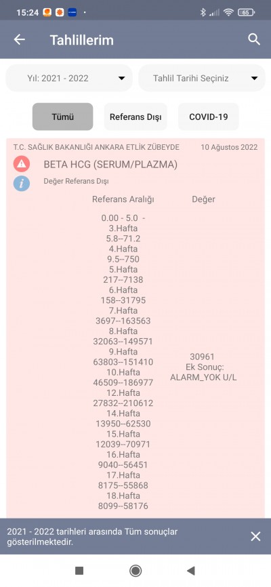Screen dimensions: 271x587
Task: Select the Referans Dışı filter tab
Action: 135,117
